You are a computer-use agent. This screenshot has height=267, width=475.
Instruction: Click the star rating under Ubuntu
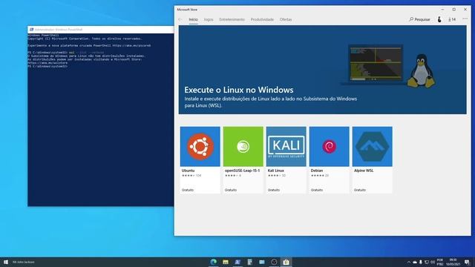pos(188,176)
